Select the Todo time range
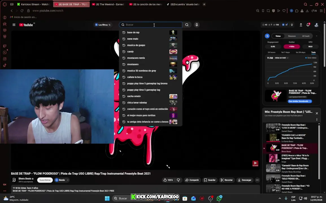The image size is (326, 203). [x=313, y=52]
